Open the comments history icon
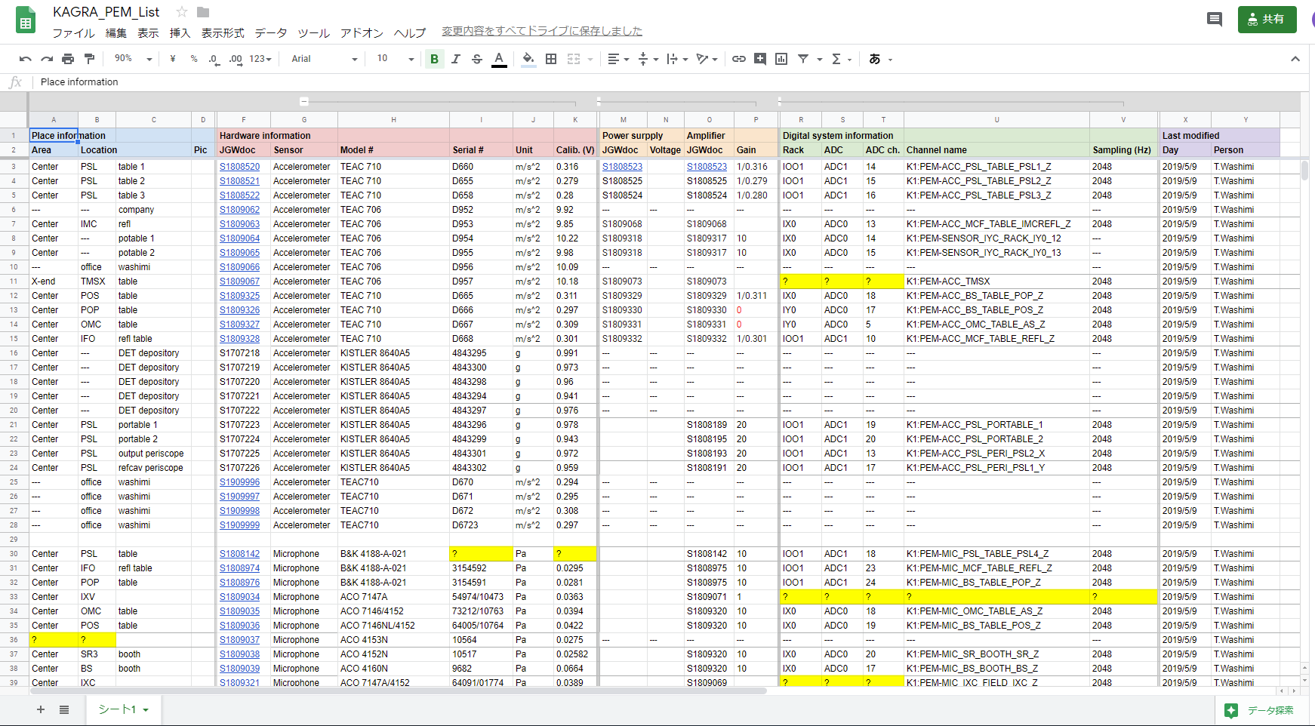 [1215, 19]
